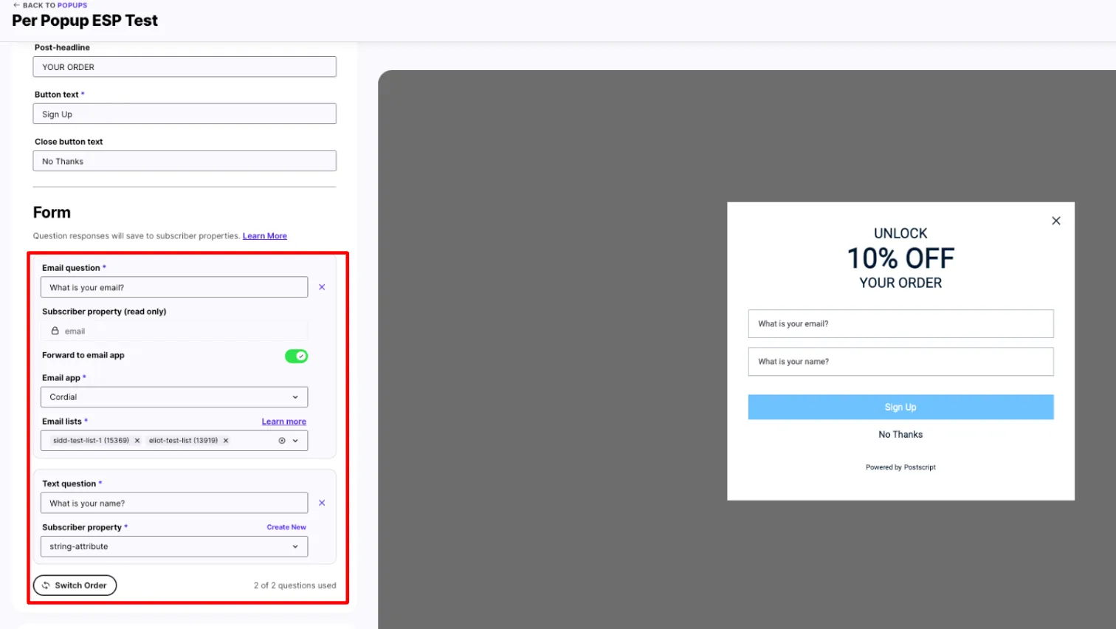This screenshot has height=629, width=1116.
Task: Click the back arrow next to BACK TO POPUPS
Action: pyautogui.click(x=16, y=5)
